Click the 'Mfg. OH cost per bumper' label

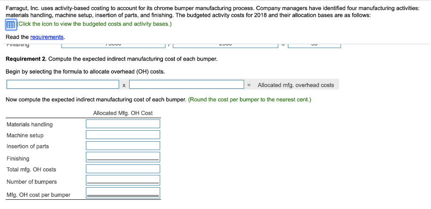point(38,195)
